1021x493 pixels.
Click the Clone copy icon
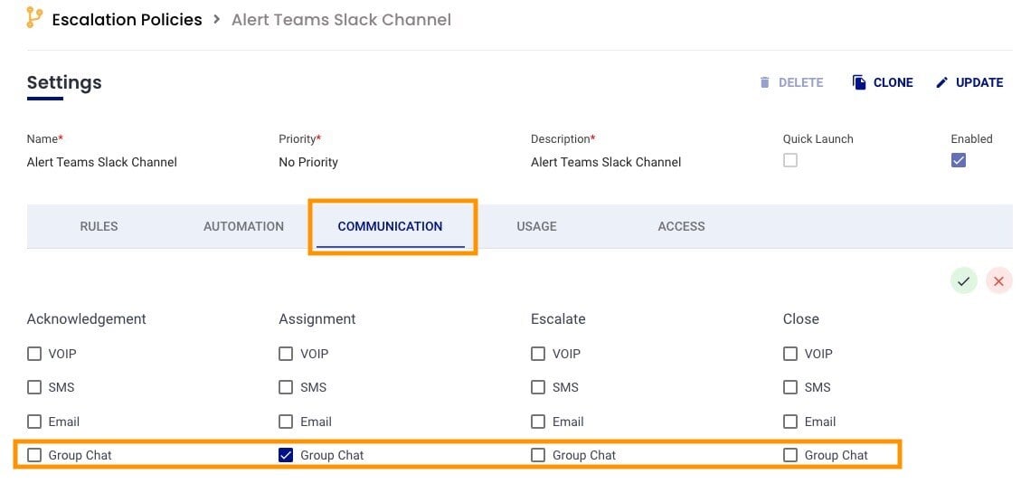tap(859, 82)
